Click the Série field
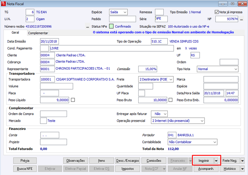 (x=161, y=19)
